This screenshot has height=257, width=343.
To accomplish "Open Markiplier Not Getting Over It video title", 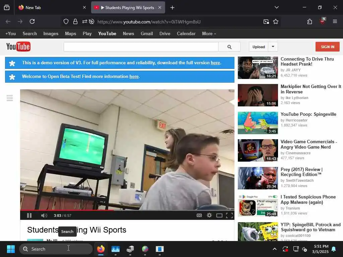I will [311, 89].
